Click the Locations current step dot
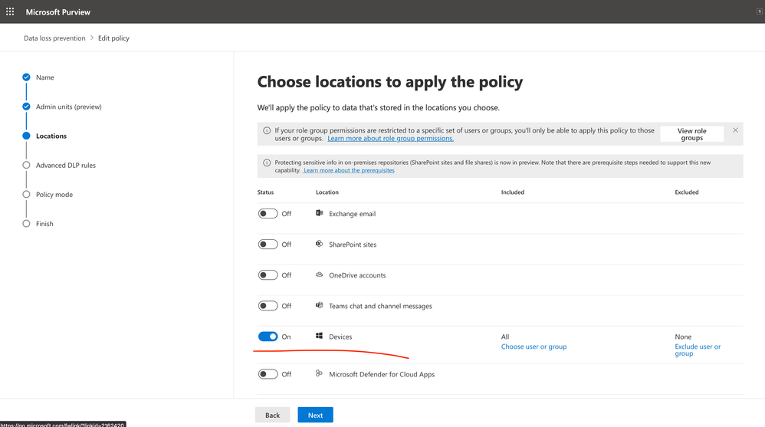 [x=26, y=136]
